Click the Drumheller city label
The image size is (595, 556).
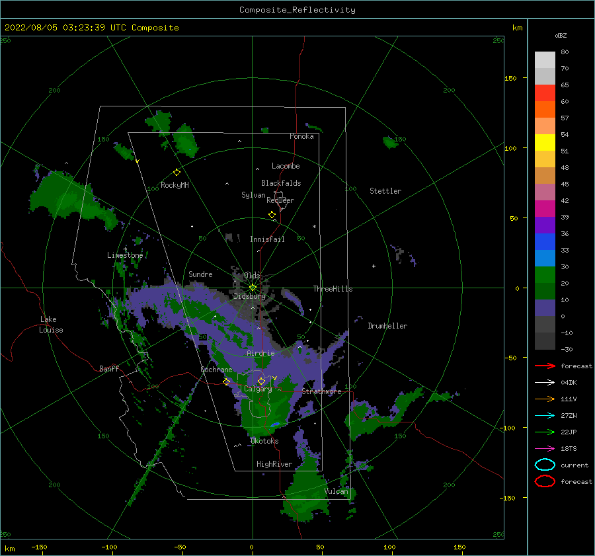(x=387, y=326)
